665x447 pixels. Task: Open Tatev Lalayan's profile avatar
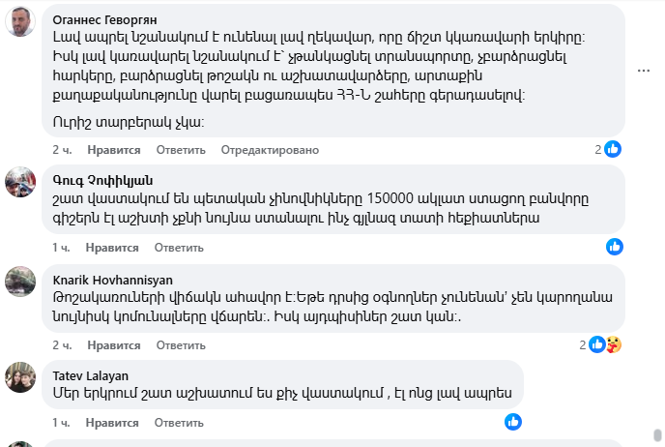[x=21, y=377]
